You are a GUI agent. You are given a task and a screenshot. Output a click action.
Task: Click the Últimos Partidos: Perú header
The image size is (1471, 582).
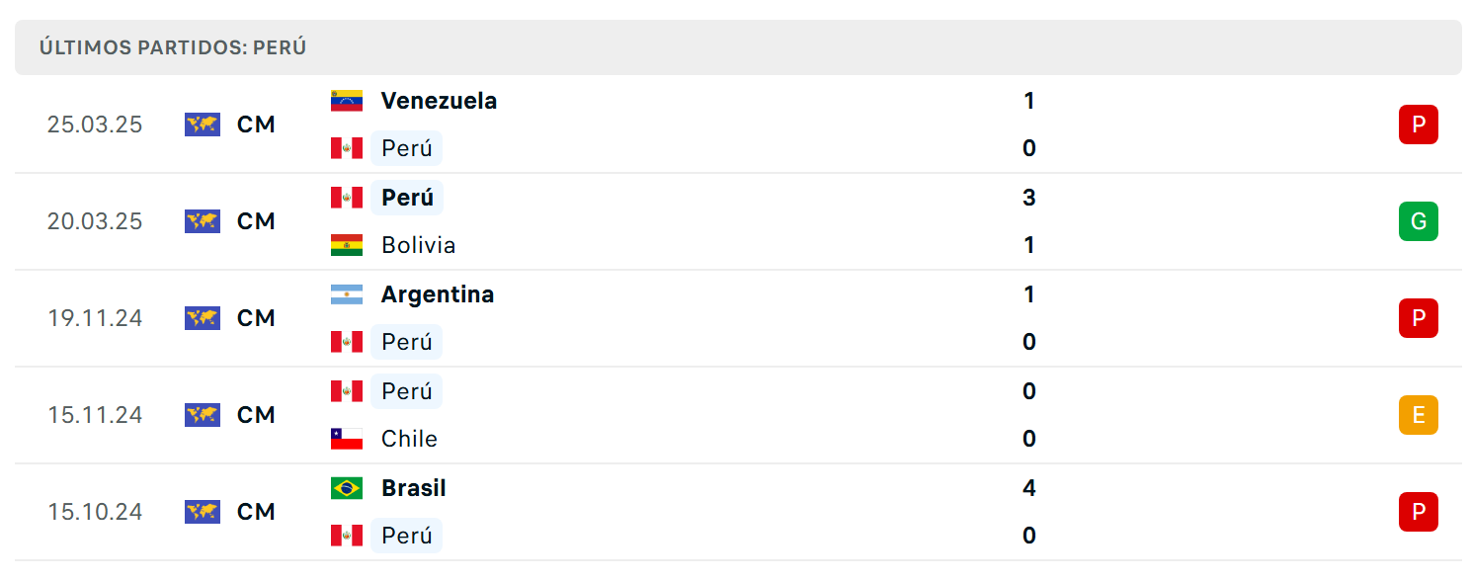click(x=173, y=47)
